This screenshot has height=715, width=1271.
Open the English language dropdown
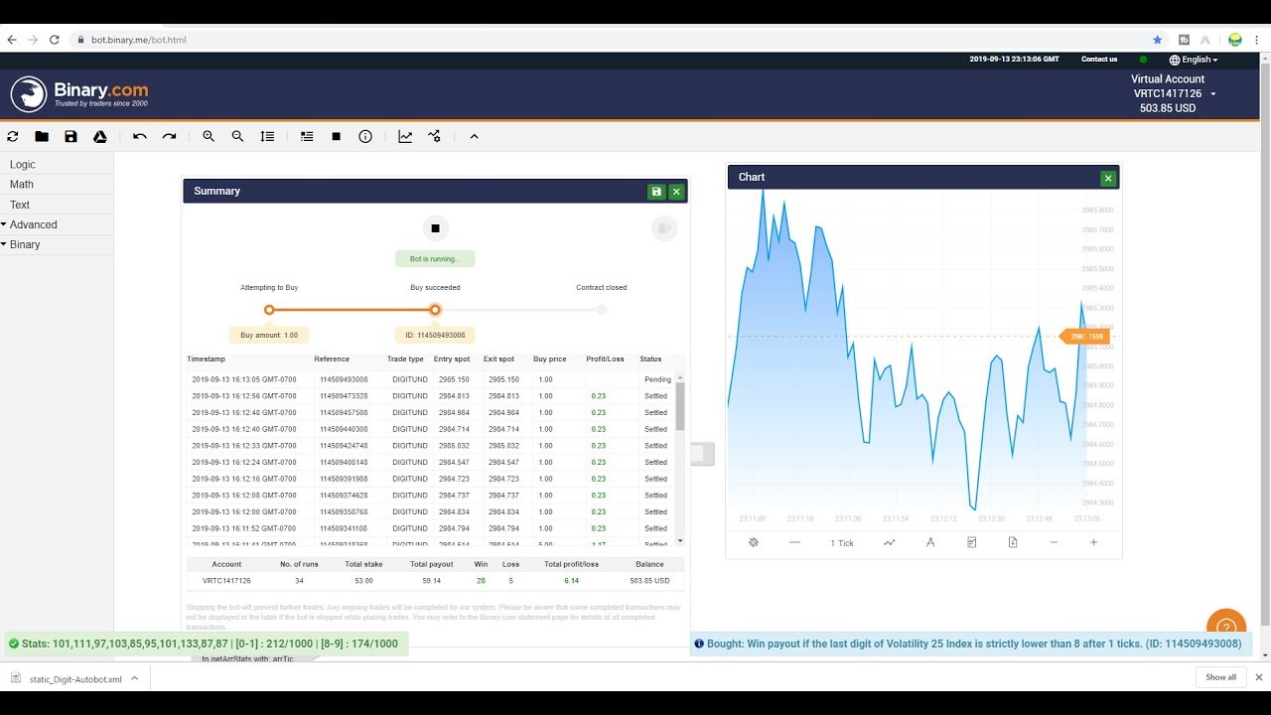coord(1194,60)
